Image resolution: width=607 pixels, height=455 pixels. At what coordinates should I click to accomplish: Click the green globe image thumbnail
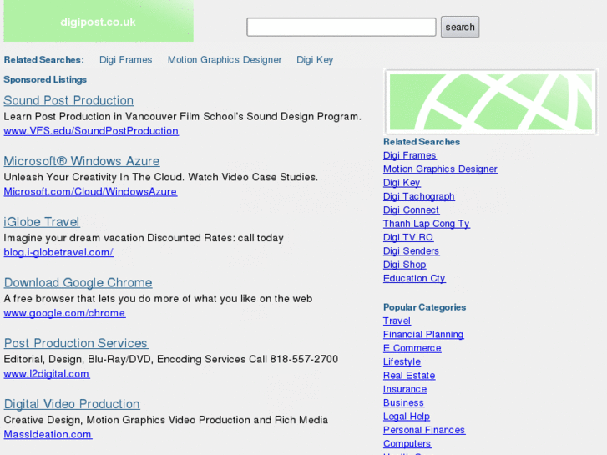[490, 102]
